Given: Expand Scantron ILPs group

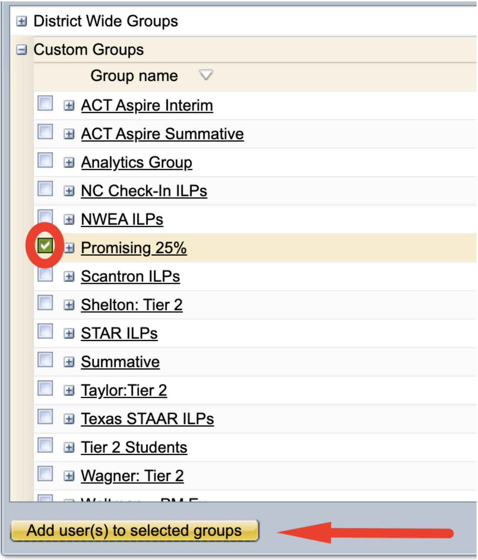Looking at the screenshot, I should pos(69,276).
